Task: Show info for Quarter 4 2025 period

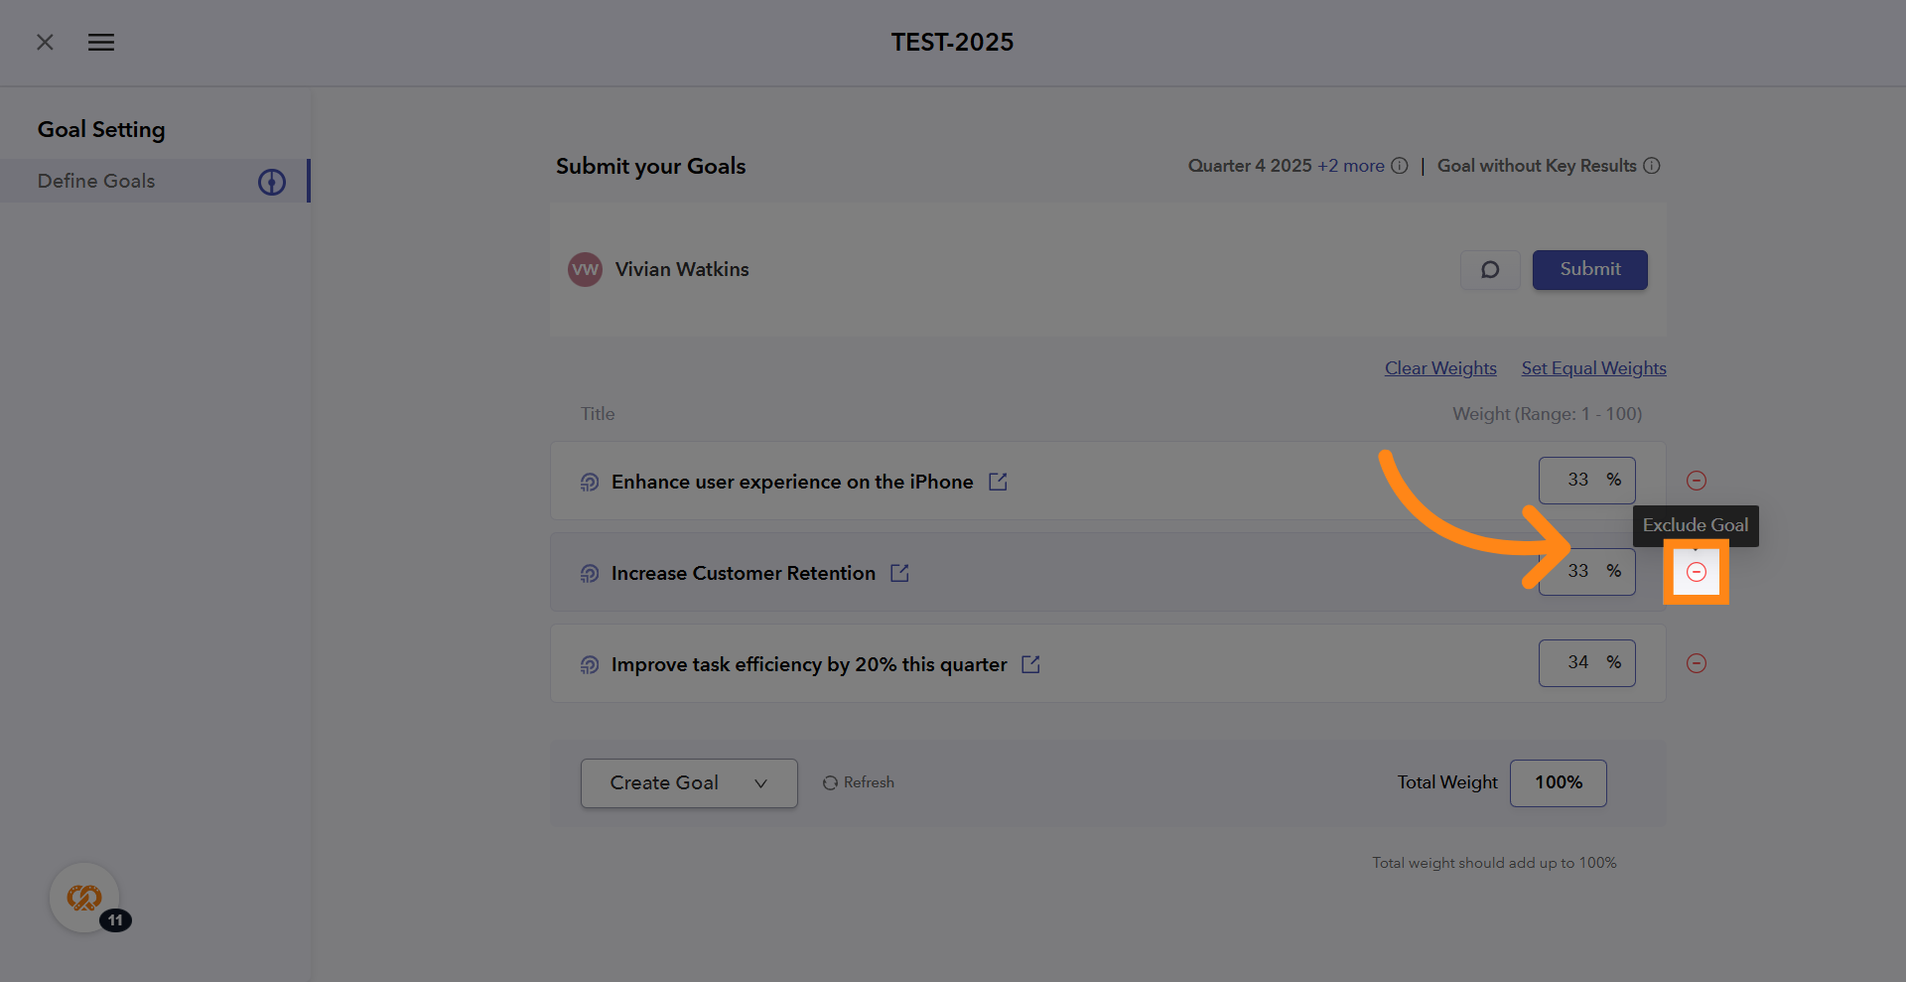Action: [1400, 166]
